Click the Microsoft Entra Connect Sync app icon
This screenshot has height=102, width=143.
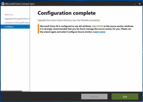pyautogui.click(x=3, y=4)
